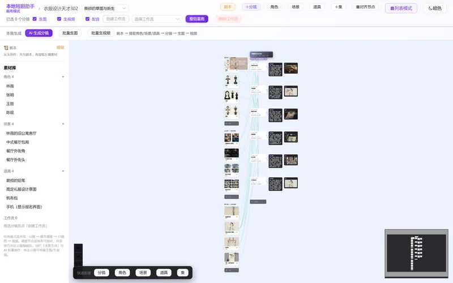Screen dimensions: 453x283
Task: Select character 王丽 in asset library
Action: 10,104
